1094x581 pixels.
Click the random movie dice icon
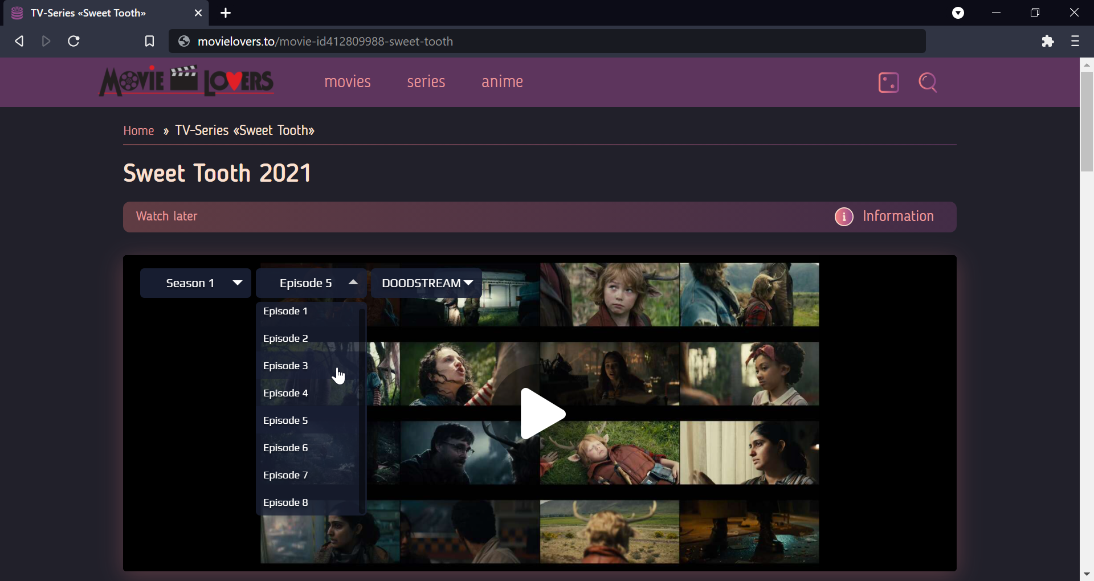tap(889, 83)
